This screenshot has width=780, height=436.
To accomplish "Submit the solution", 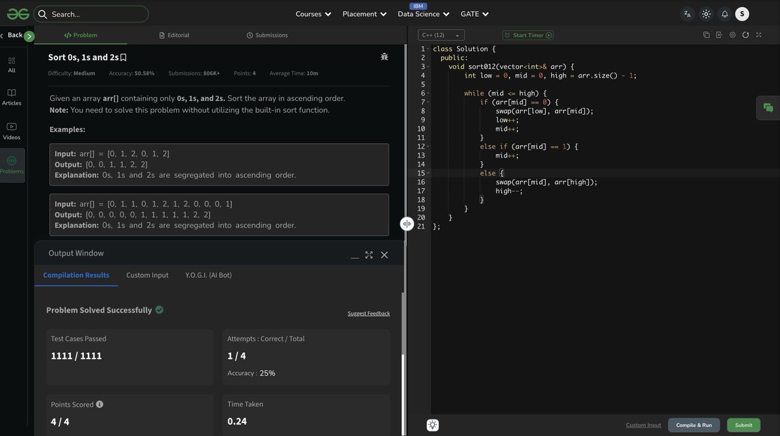I will [744, 425].
